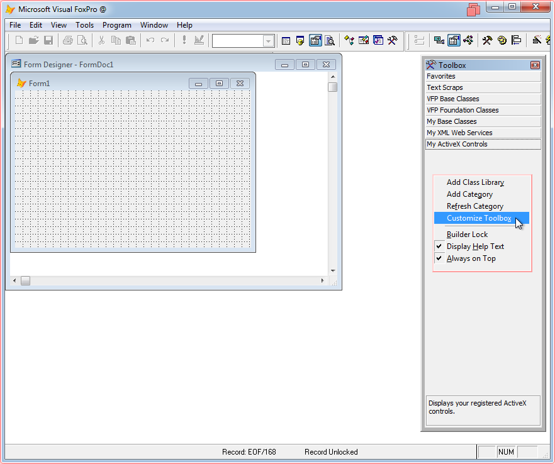Viewport: 555px width, 464px height.
Task: Open the File menu
Action: (15, 25)
